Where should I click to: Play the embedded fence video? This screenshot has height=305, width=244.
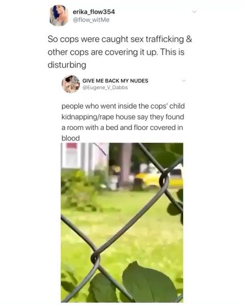click(x=122, y=222)
